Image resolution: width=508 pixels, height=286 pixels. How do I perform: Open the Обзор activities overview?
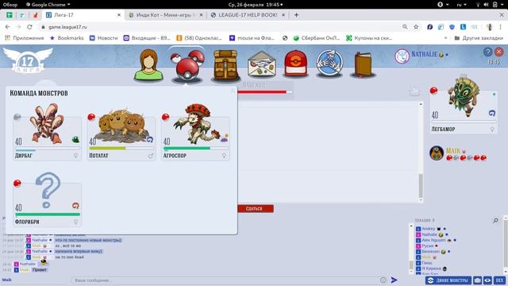coord(10,5)
